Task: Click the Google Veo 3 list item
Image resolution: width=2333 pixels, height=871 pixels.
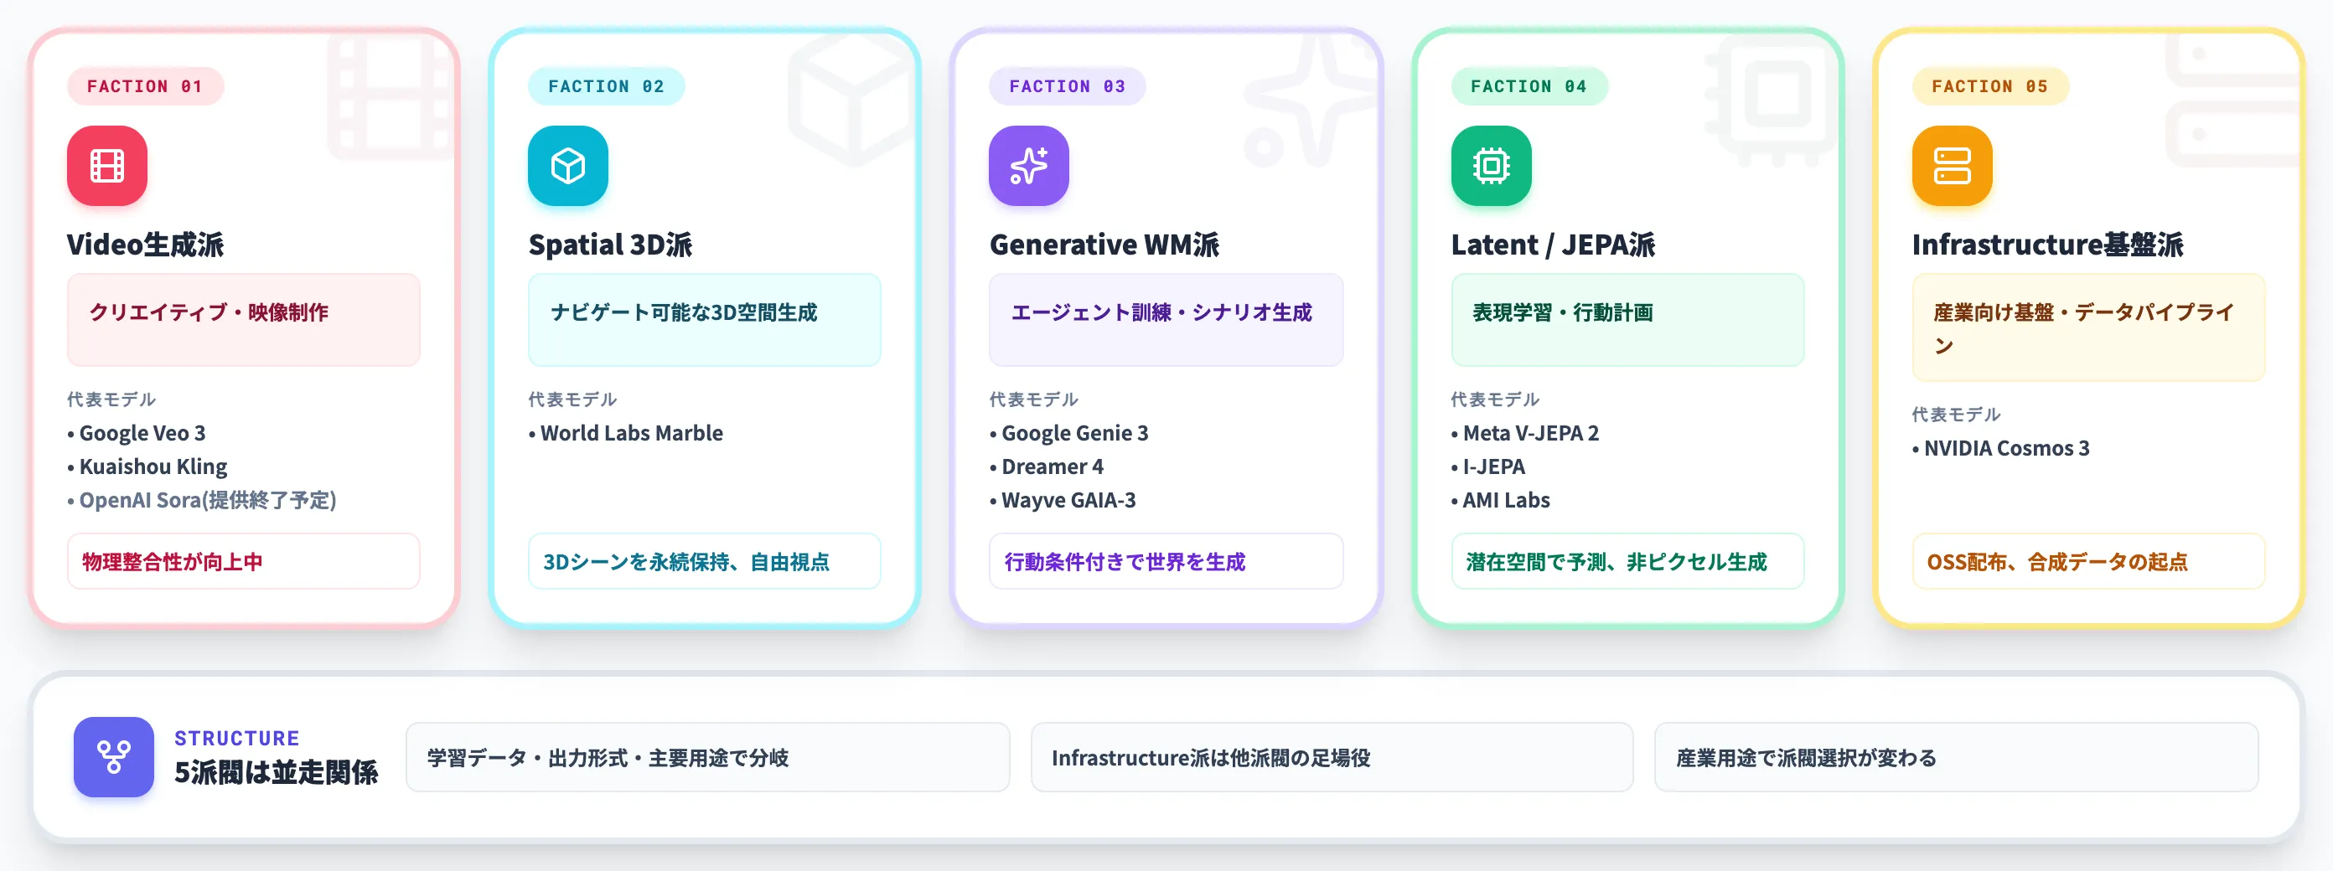Action: click(x=137, y=433)
